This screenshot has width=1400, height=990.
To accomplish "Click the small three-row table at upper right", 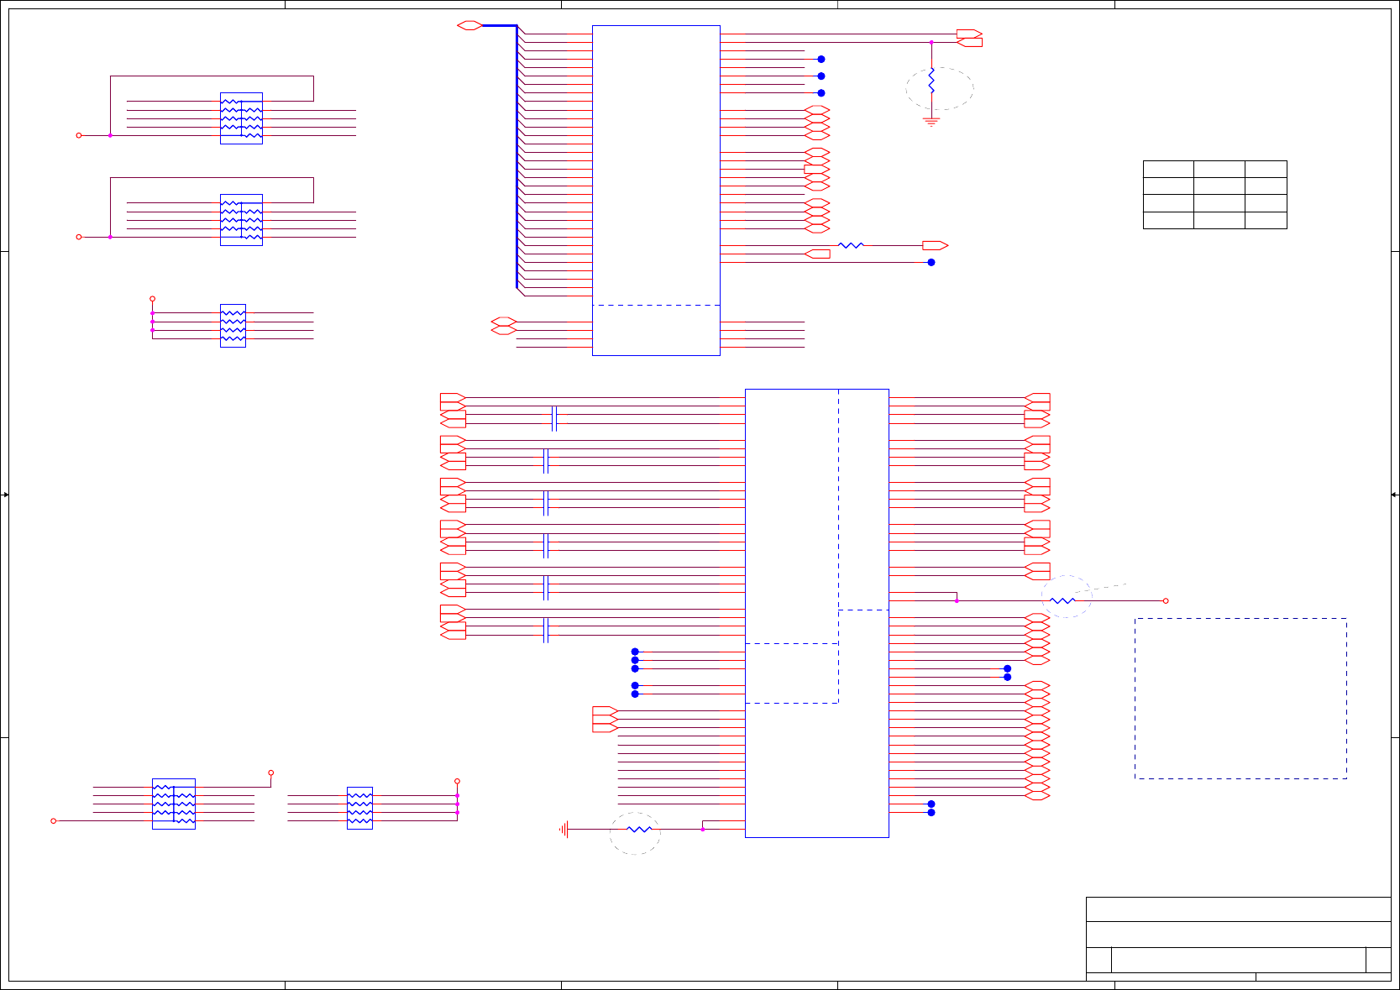I will 1214,195.
